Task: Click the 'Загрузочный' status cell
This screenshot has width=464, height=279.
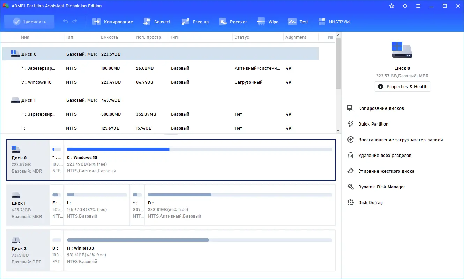Action: (249, 82)
